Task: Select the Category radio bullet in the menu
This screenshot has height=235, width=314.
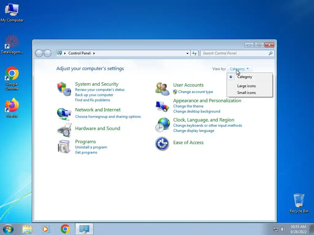Action: 231,77
